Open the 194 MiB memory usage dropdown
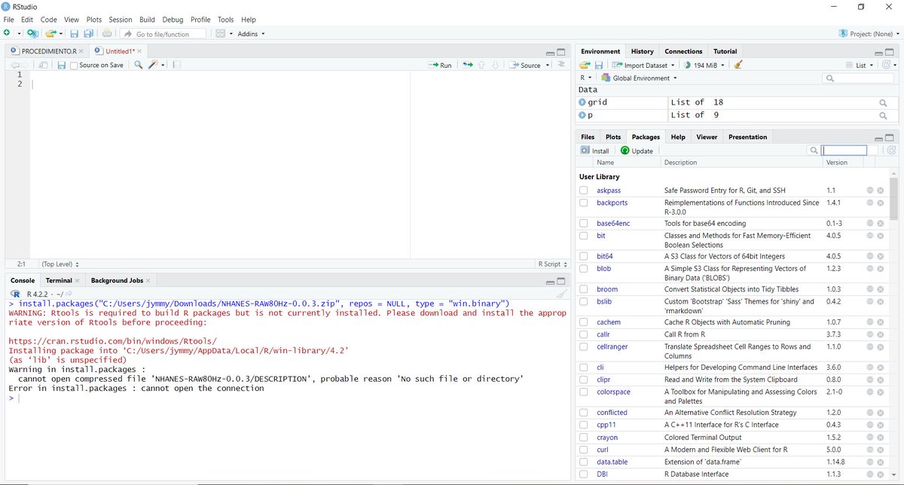This screenshot has height=485, width=904. pyautogui.click(x=704, y=65)
